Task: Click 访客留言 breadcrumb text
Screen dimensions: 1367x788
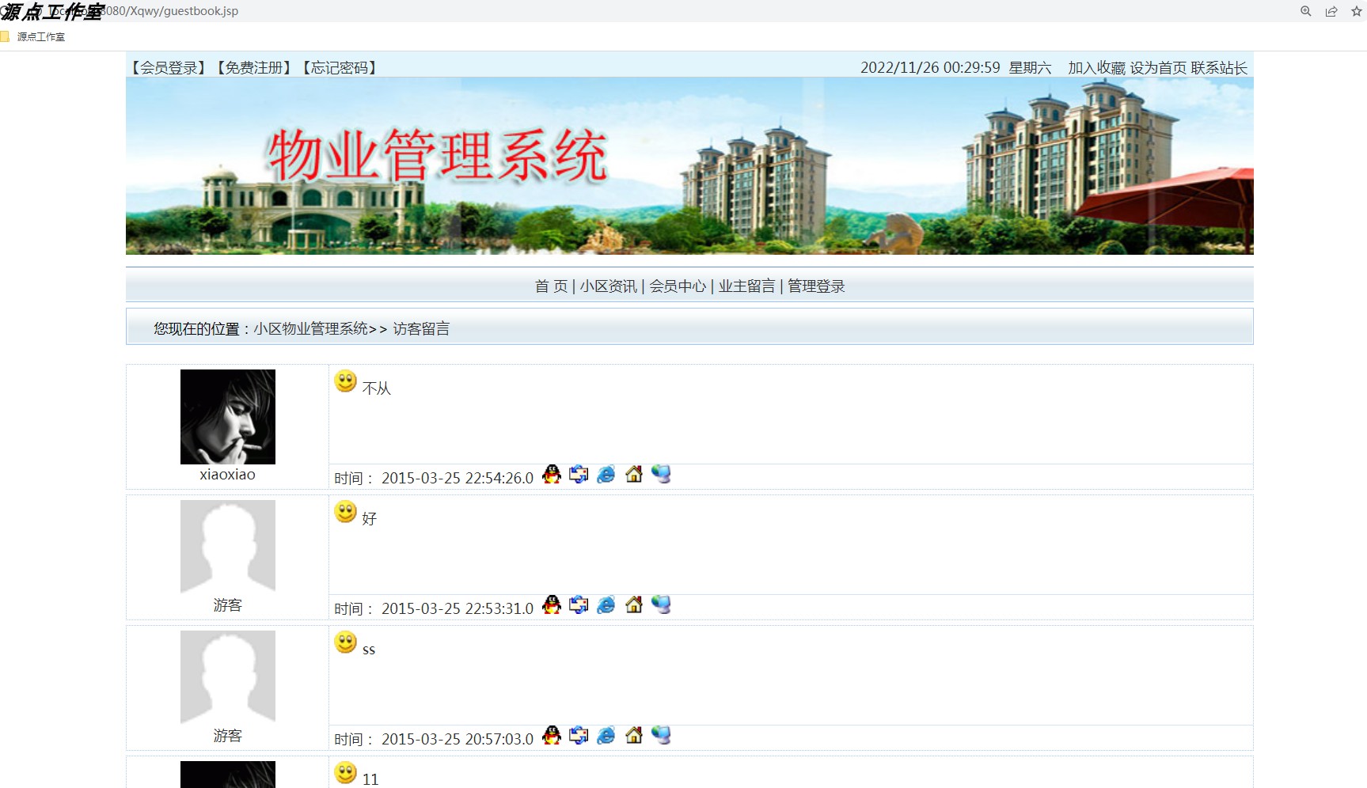Action: (421, 328)
